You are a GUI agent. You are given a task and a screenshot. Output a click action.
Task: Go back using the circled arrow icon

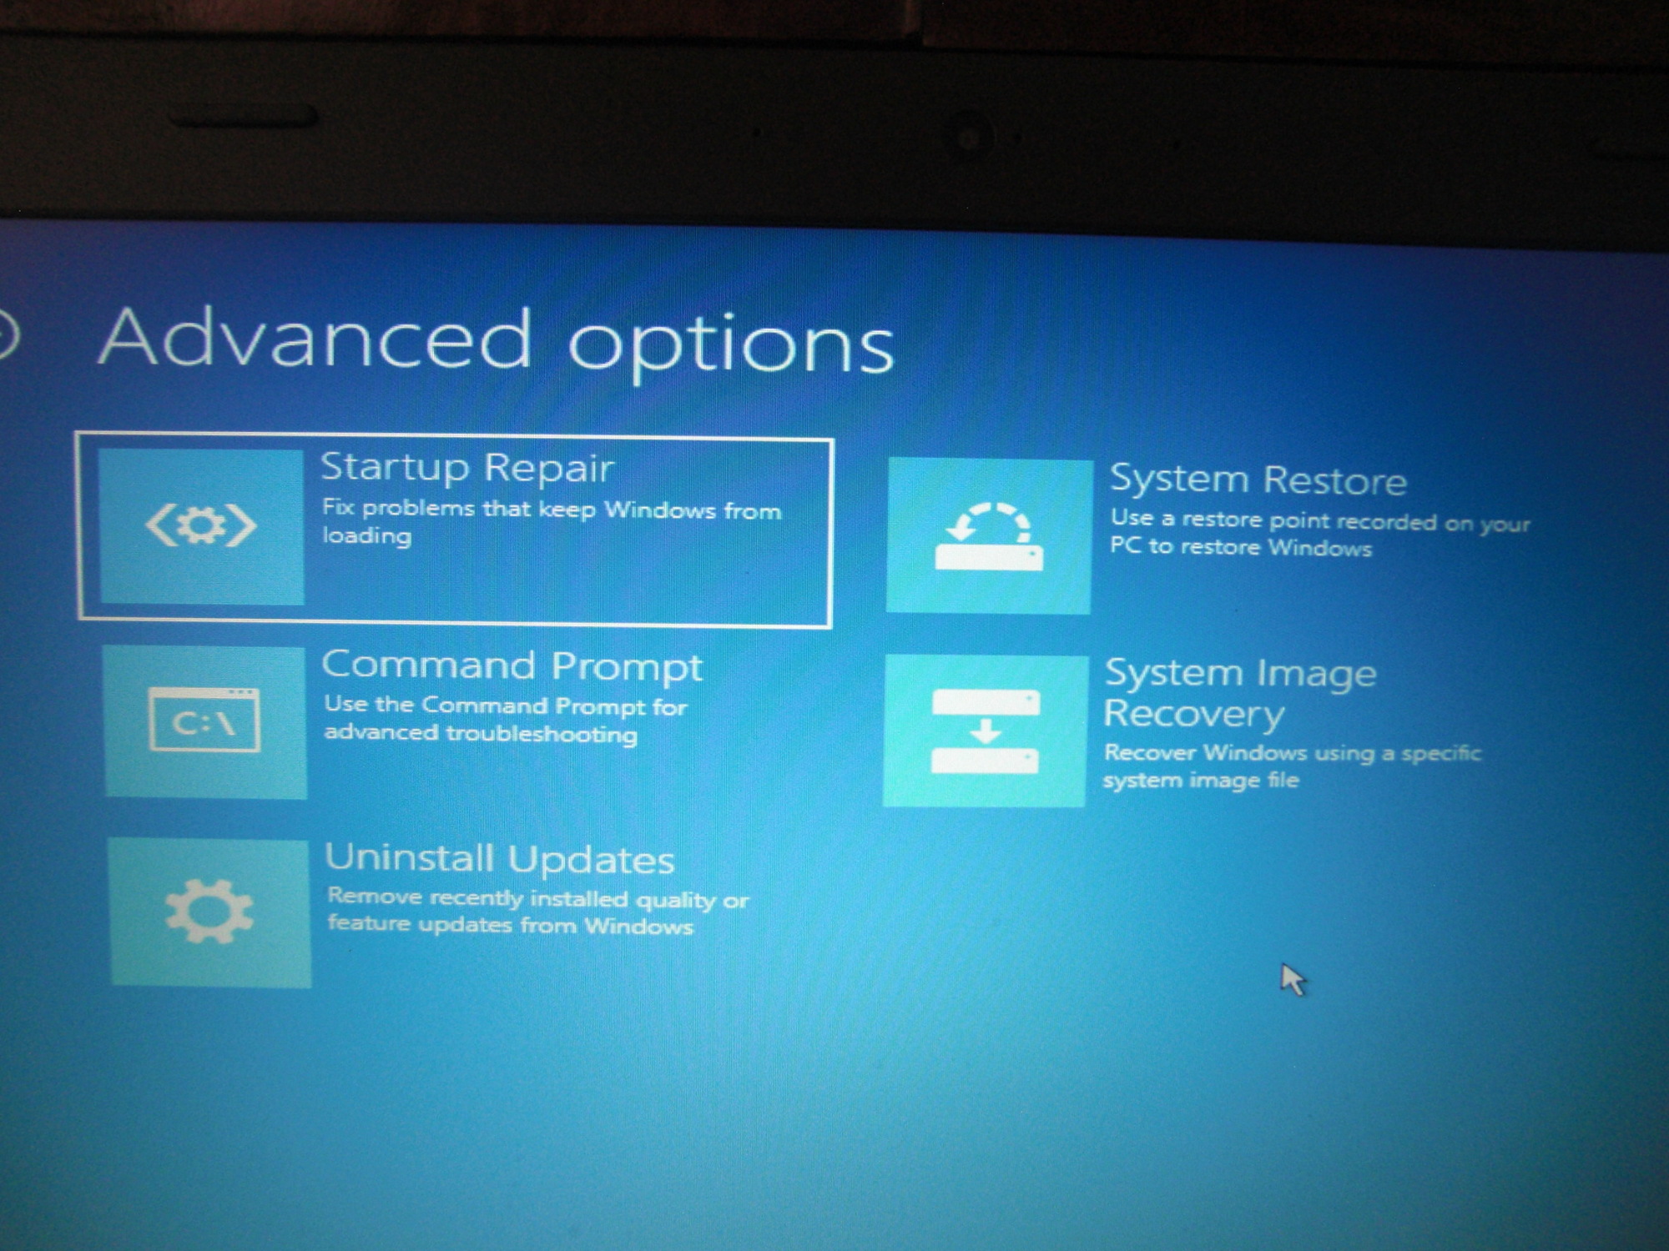tap(7, 336)
